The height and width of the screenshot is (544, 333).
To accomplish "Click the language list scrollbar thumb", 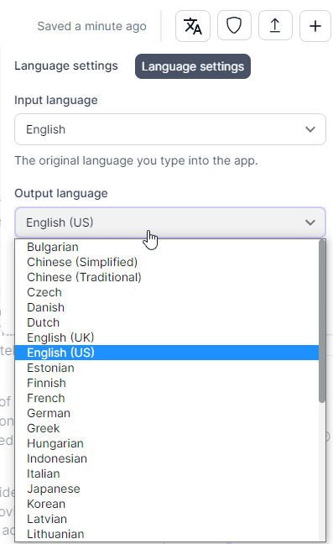I will [x=322, y=322].
